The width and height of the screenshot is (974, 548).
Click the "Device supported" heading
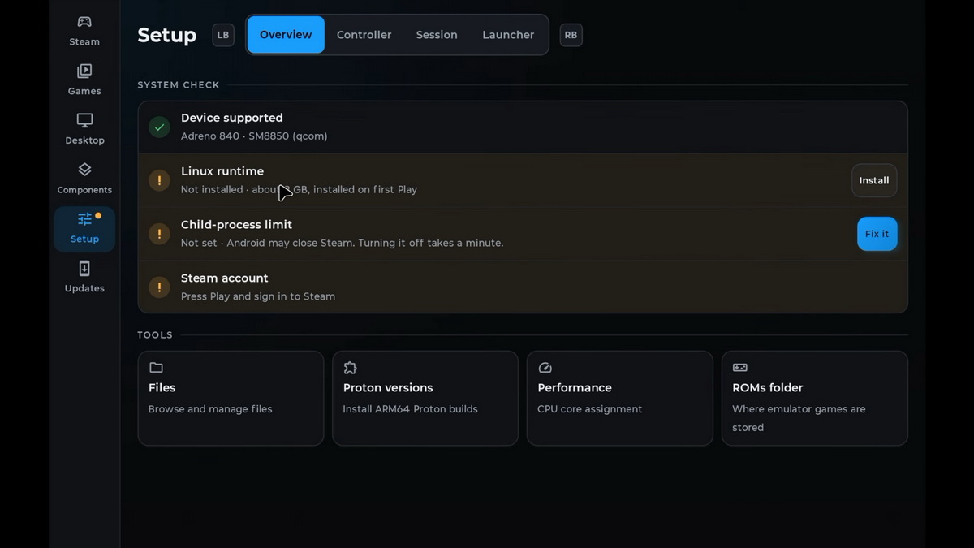pos(232,118)
